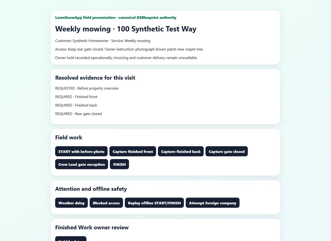331x241 pixels.
Task: Click the partially visible owner review button
Action: click(71, 239)
